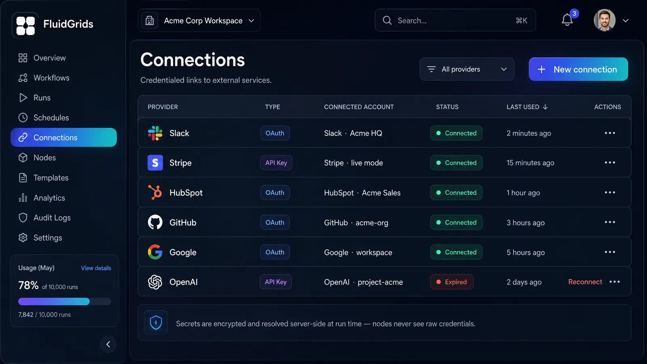The width and height of the screenshot is (647, 364).
Task: Click the 'Slack · Acme HQ' account cell
Action: [x=353, y=133]
